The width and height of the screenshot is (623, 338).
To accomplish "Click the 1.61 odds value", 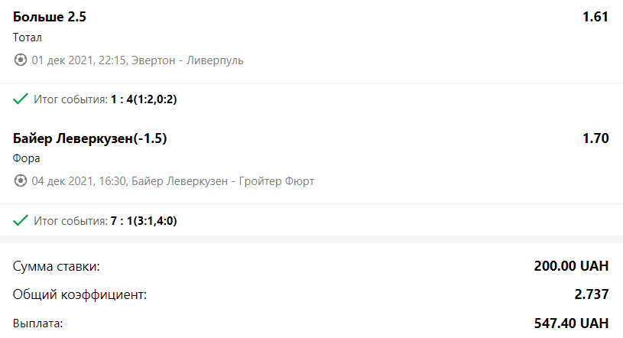I will 595,17.
